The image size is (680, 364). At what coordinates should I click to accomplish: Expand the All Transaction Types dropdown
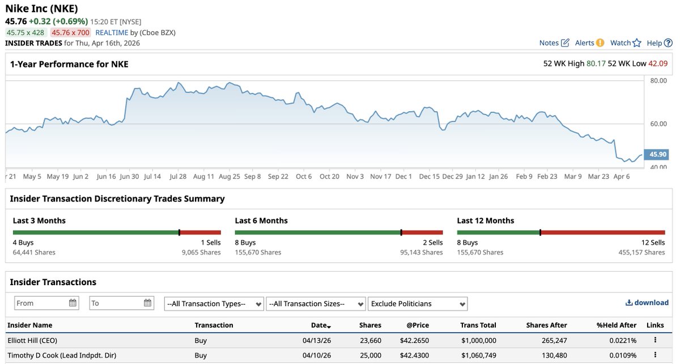coord(214,304)
